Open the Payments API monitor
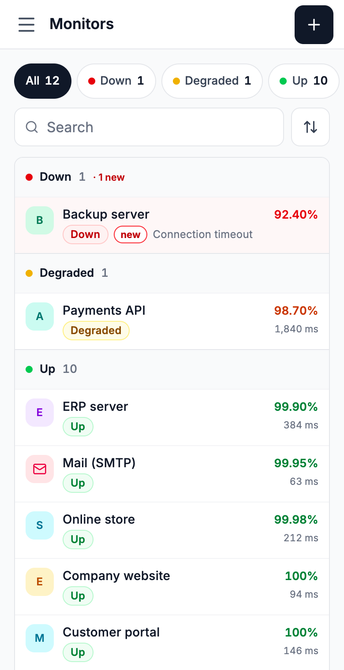Image resolution: width=344 pixels, height=670 pixels. [x=172, y=321]
